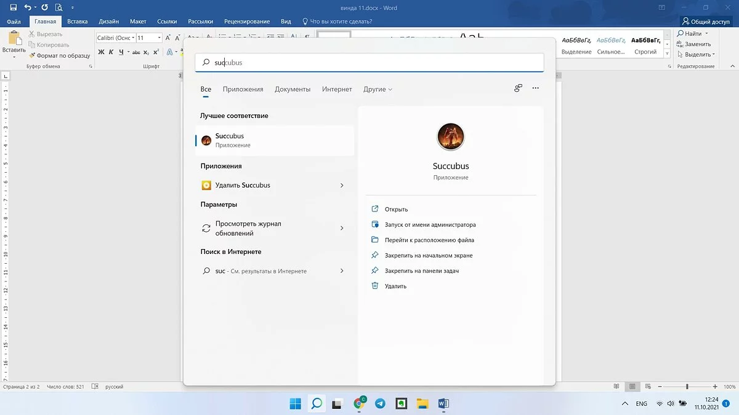The height and width of the screenshot is (415, 739).
Task: Click the search input field with succubus
Action: pos(369,63)
